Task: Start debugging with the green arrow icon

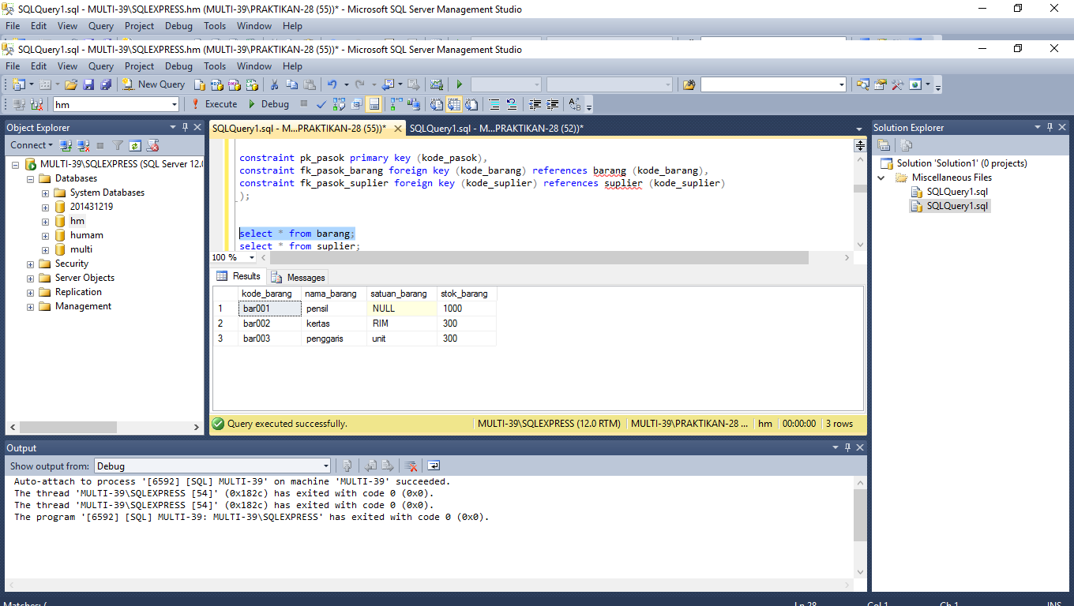Action: [x=459, y=84]
